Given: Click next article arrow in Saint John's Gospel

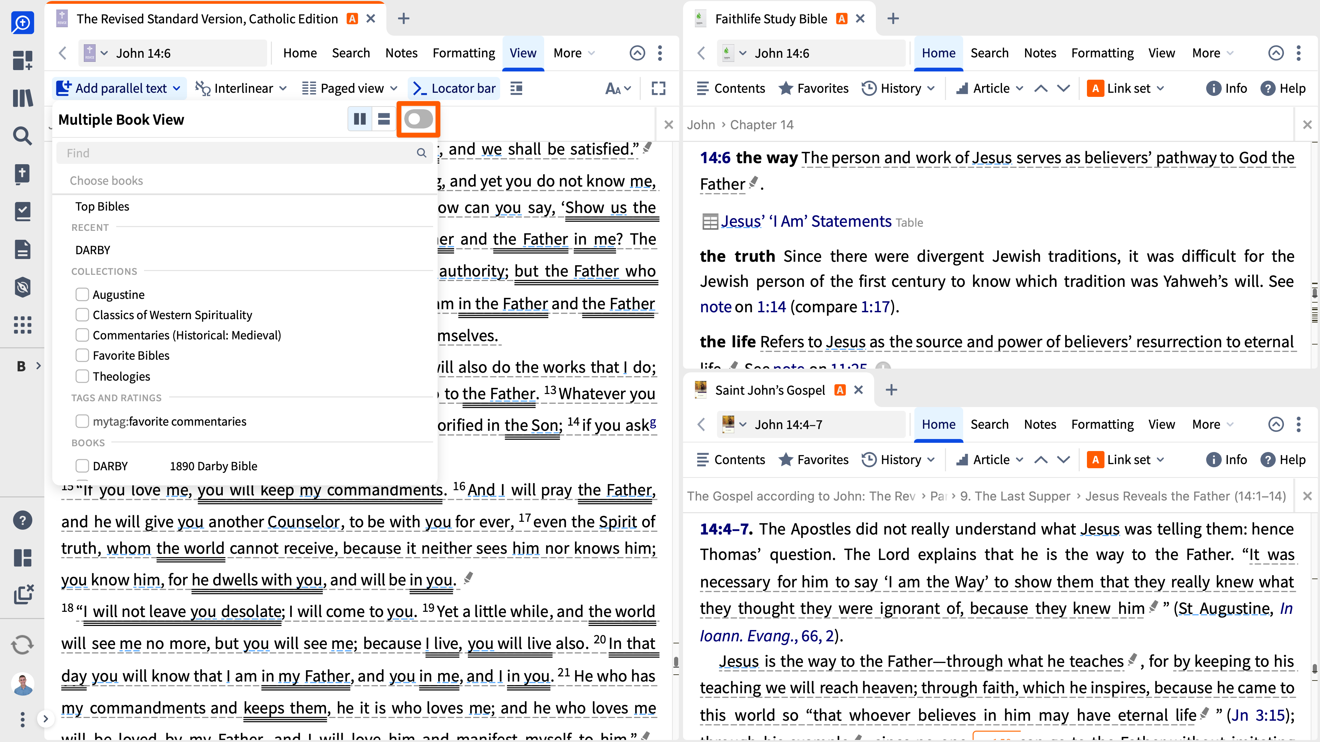Looking at the screenshot, I should (x=1064, y=460).
